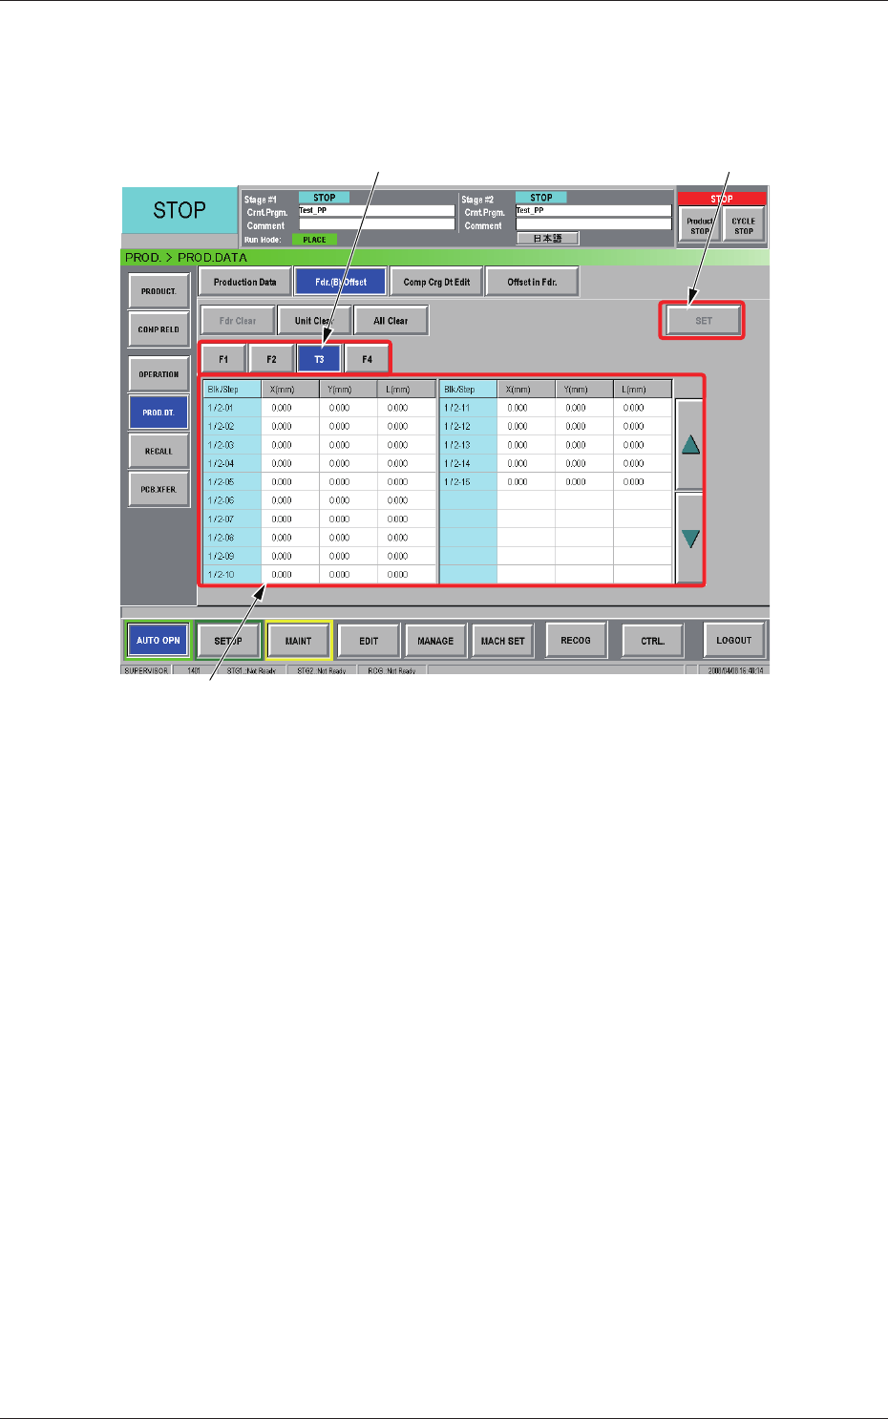Click the PLACE run mode indicator
This screenshot has height=1419, width=888.
tap(314, 240)
